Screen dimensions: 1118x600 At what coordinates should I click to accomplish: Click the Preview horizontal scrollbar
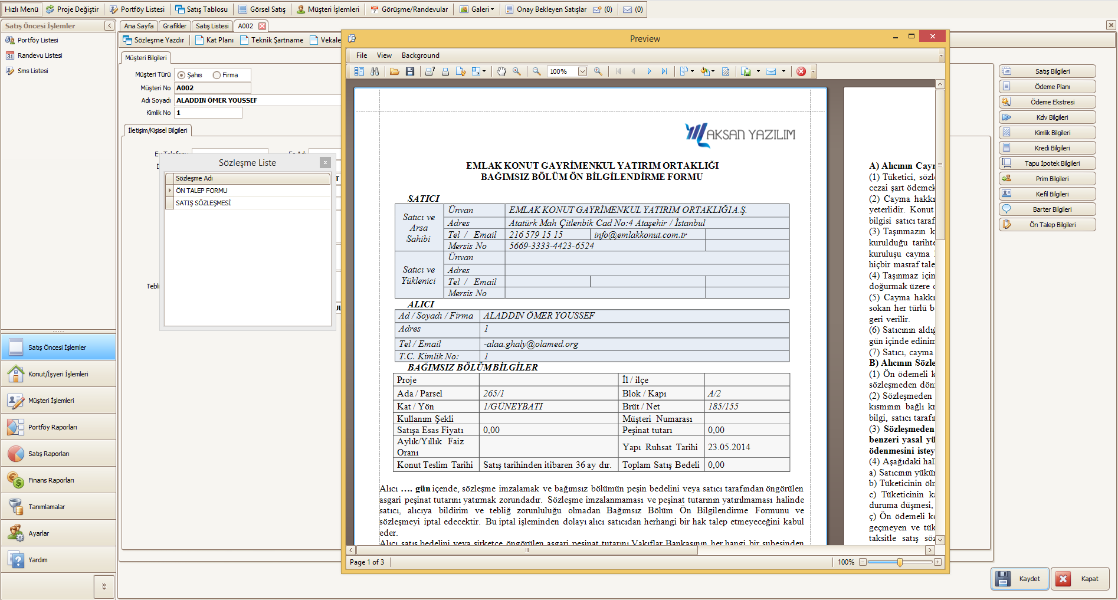tap(527, 550)
